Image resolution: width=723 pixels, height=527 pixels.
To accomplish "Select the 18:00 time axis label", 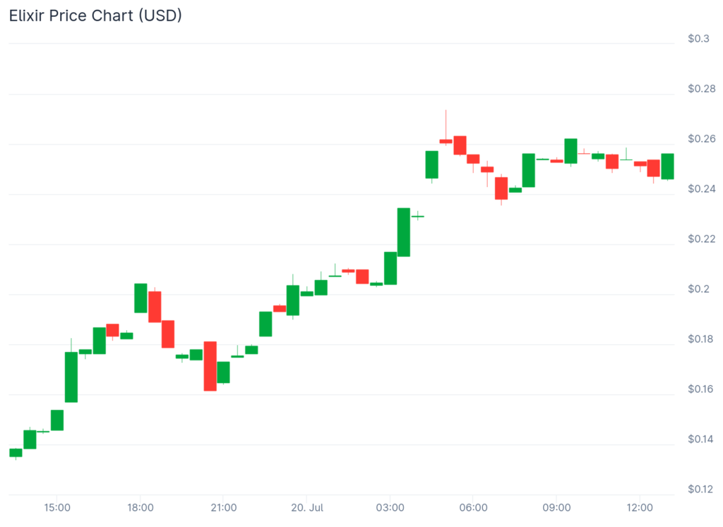I will 141,508.
